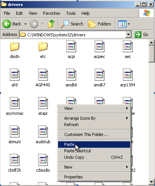This screenshot has width=155, height=186.
Task: Select the amdk6 driver file
Action: click(x=71, y=78)
